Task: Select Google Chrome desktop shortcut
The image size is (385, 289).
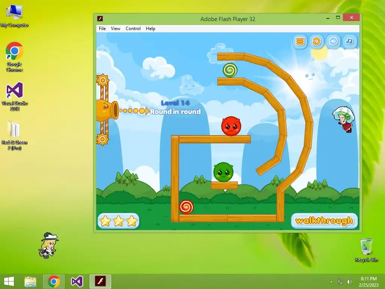Action: click(x=15, y=57)
